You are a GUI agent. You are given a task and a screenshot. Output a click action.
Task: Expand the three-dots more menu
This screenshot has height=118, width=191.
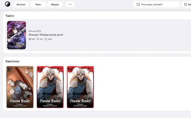70,4
